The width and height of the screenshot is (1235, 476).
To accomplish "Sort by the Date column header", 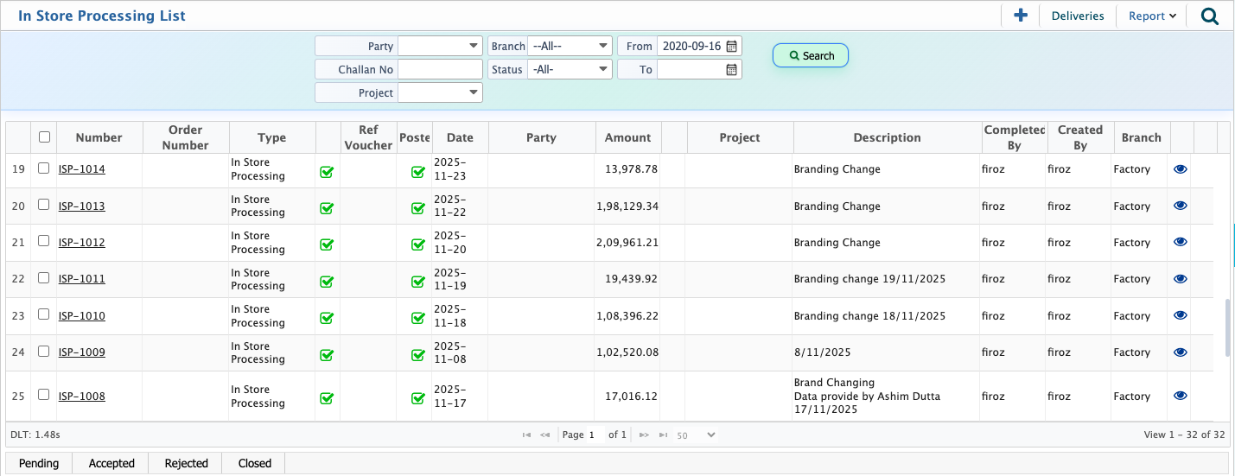I will 460,137.
